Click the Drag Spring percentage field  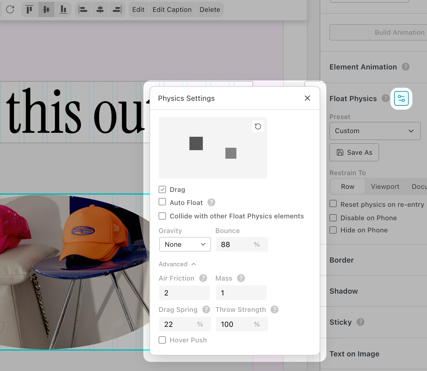(x=185, y=324)
